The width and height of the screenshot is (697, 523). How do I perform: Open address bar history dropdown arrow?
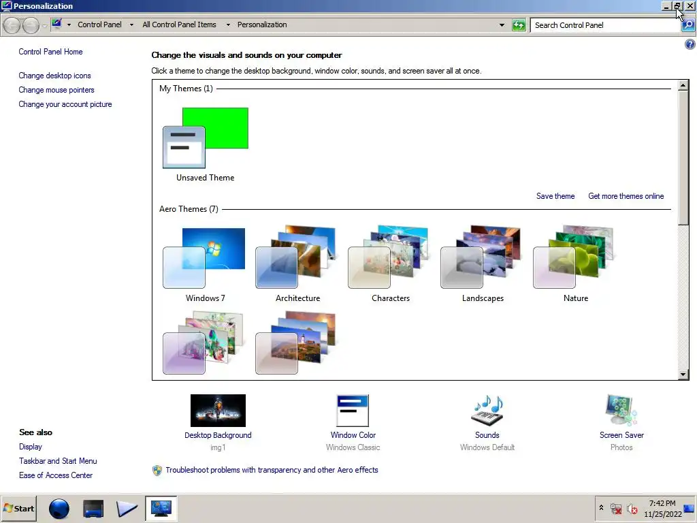coord(502,25)
